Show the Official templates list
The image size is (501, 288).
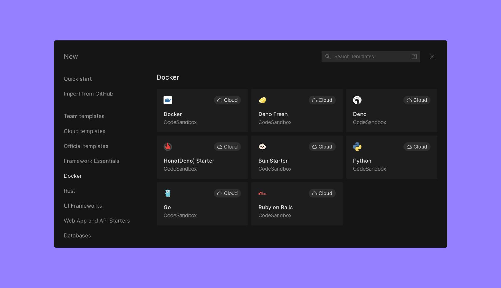click(86, 146)
